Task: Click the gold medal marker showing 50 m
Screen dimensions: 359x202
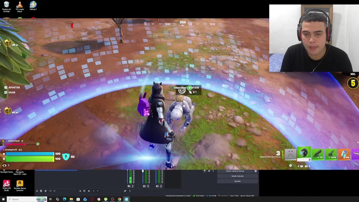Action: click(x=8, y=111)
